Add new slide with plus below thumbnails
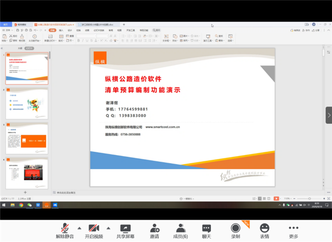Screen dimensions: 332x242 tap(25, 192)
